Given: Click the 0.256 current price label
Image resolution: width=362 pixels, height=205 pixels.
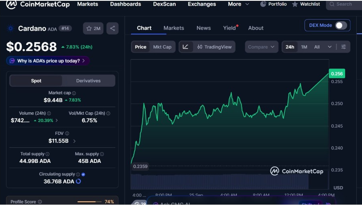Looking at the screenshot, I should click(337, 74).
